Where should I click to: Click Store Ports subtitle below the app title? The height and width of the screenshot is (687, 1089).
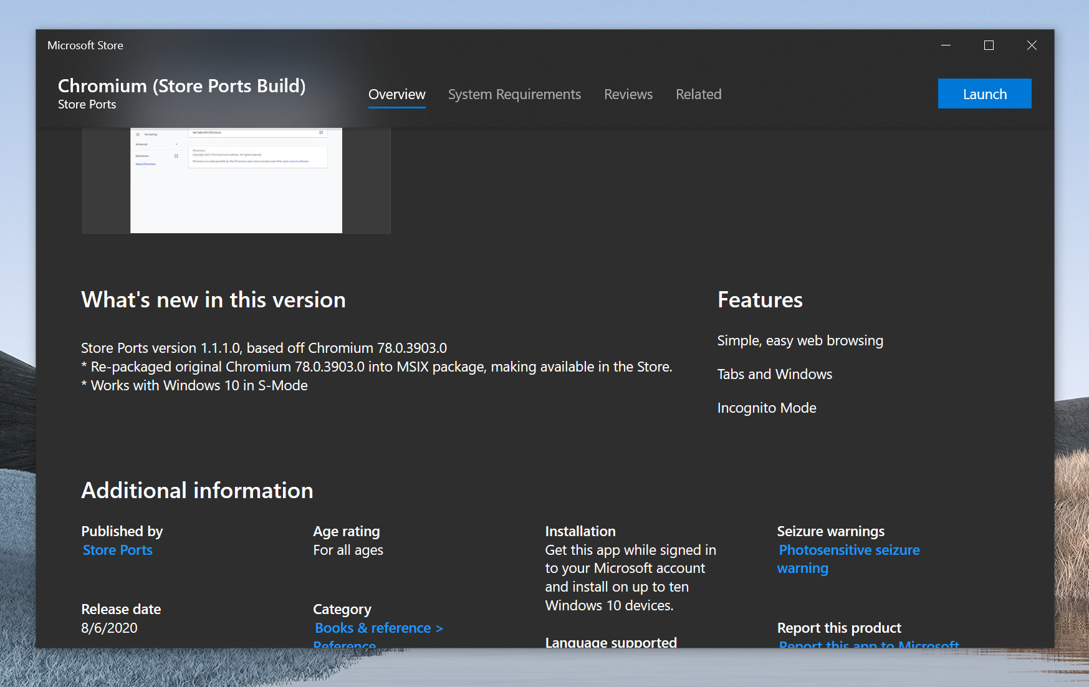(x=87, y=105)
